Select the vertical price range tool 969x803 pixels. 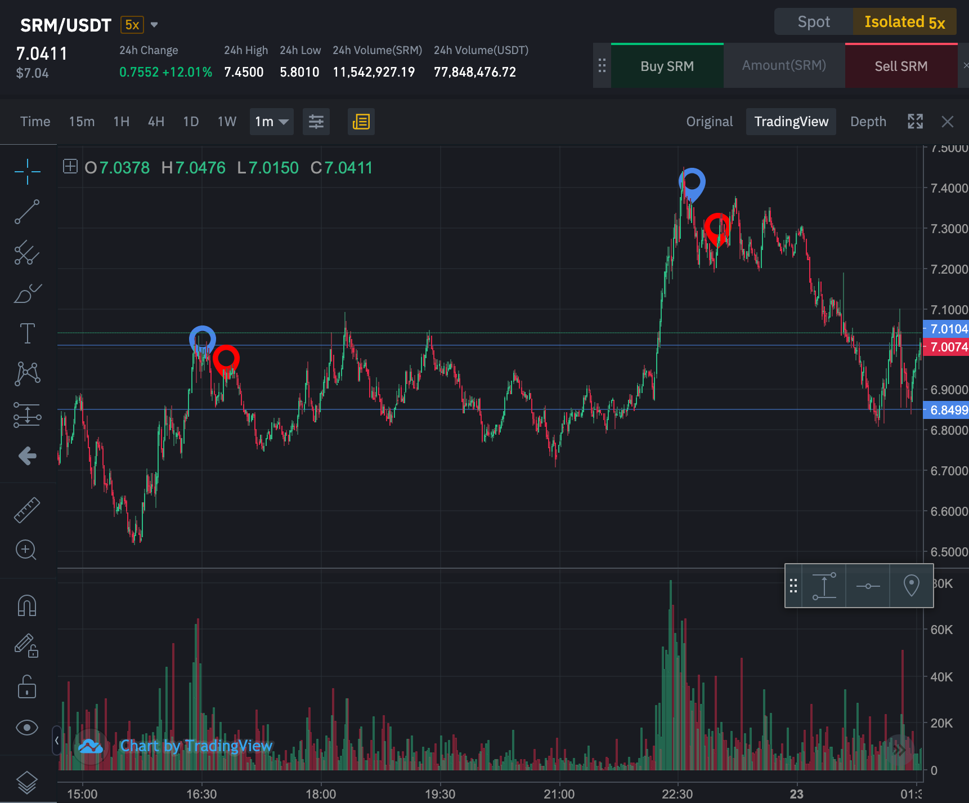click(824, 586)
